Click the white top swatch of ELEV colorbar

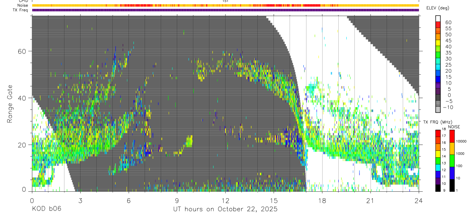pos(438,18)
